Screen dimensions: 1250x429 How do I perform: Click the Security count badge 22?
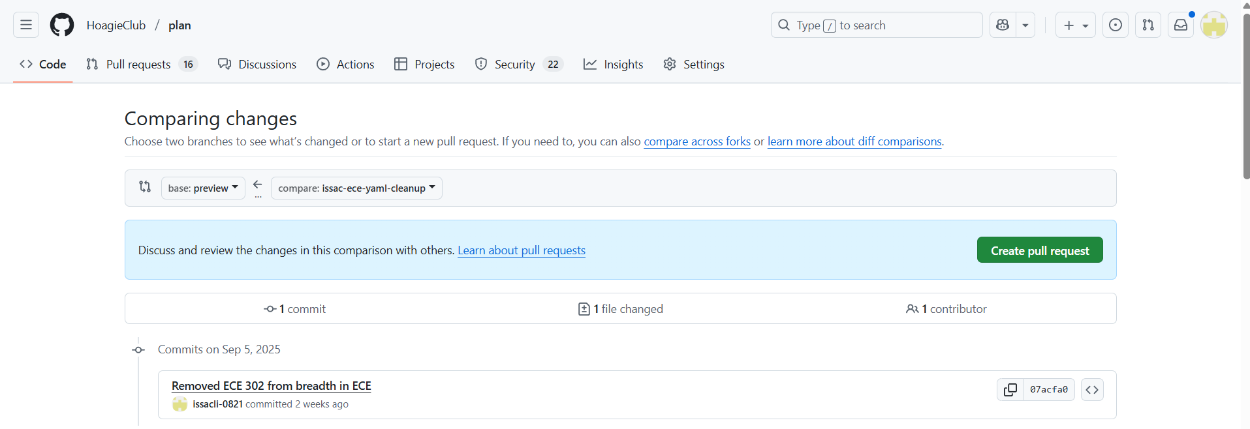pos(553,64)
